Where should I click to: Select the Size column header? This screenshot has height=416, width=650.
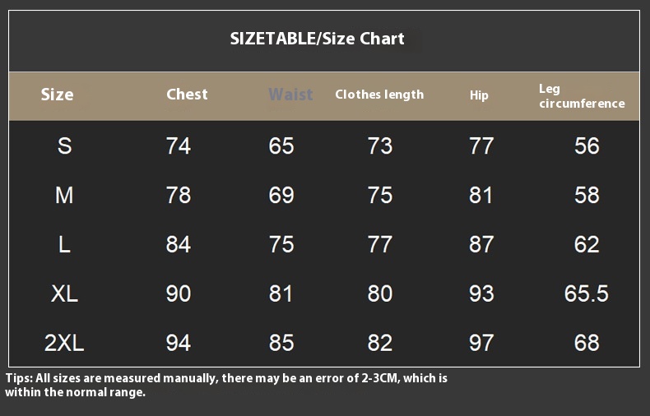point(58,95)
